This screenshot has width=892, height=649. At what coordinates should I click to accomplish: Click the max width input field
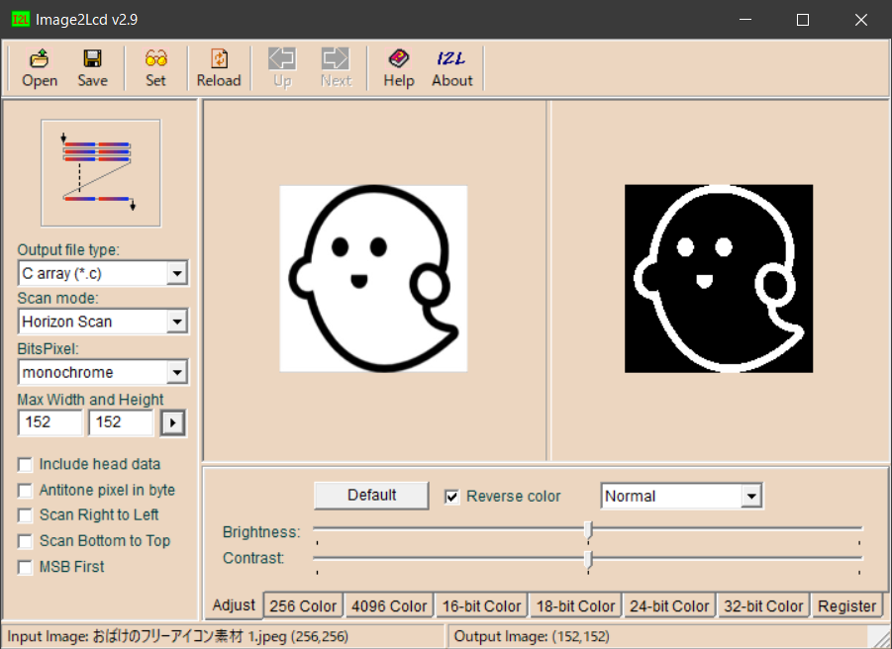[50, 422]
